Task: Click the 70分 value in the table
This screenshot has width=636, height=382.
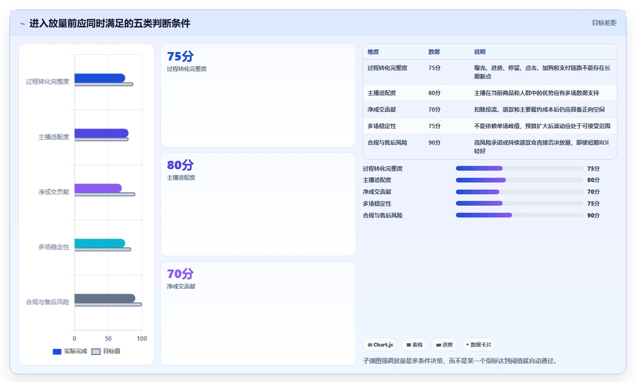Action: 435,110
